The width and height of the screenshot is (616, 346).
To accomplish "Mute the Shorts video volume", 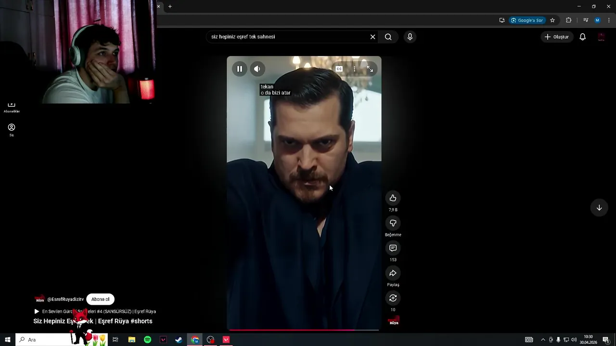I will pyautogui.click(x=257, y=69).
